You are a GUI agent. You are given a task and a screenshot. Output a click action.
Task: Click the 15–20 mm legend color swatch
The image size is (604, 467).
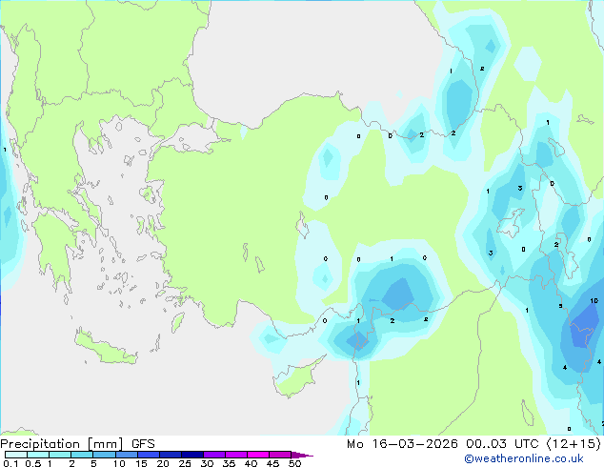148,455
